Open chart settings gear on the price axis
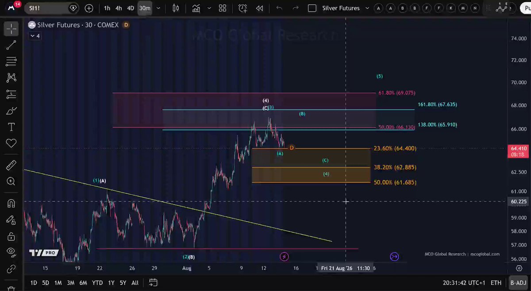Viewport: 531px width, 291px height. pyautogui.click(x=519, y=268)
